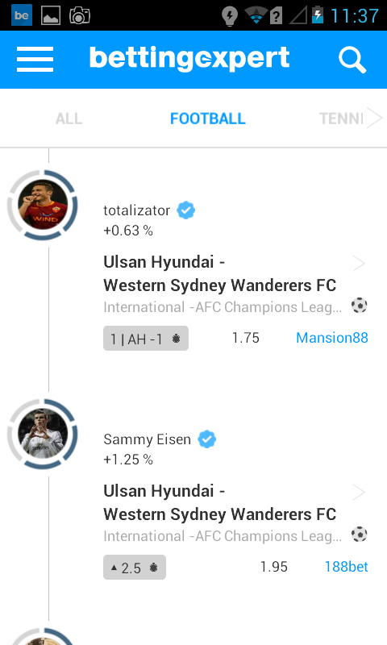Open the camera notification in status bar
Image resolution: width=387 pixels, height=645 pixels.
point(80,15)
